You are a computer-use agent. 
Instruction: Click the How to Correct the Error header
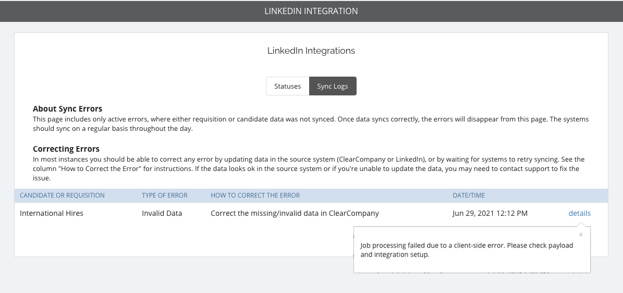255,195
